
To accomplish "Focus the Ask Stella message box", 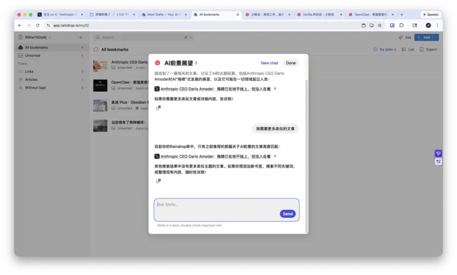I will pos(226,210).
